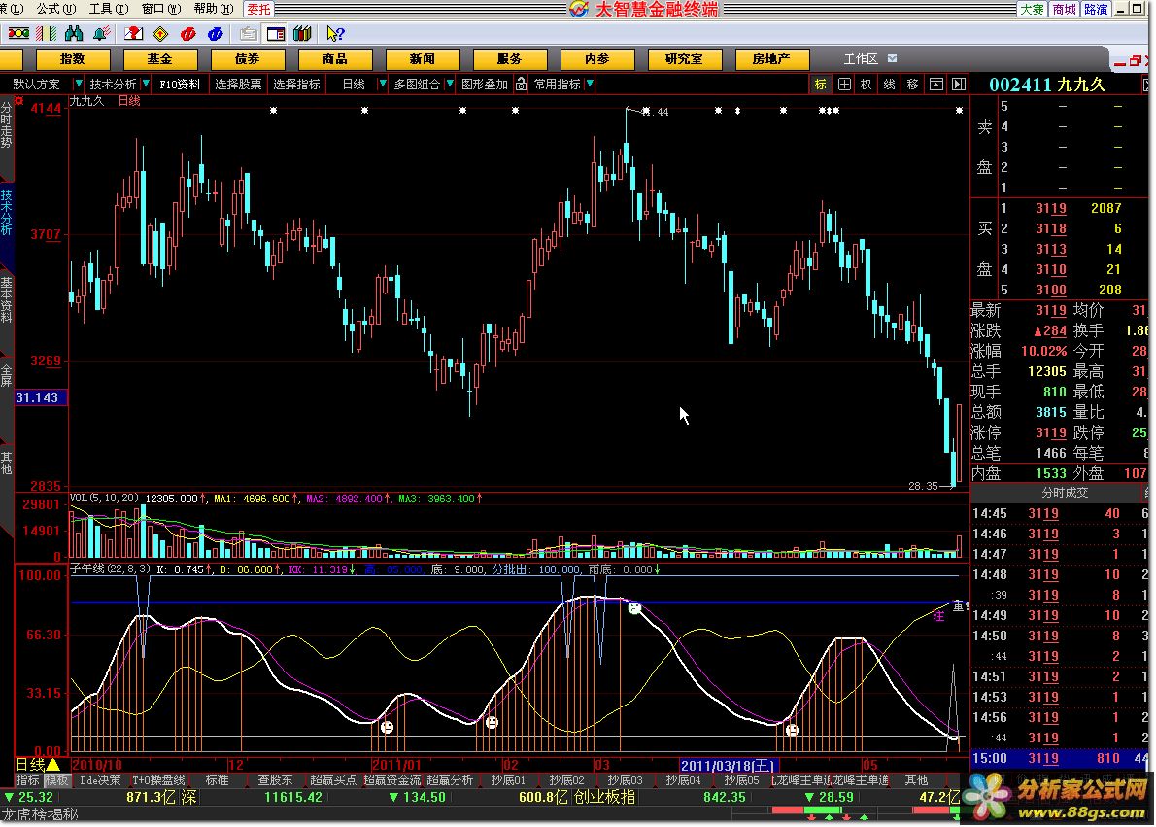Click the 权 toolbar icon
Image resolution: width=1156 pixels, height=827 pixels.
867,85
